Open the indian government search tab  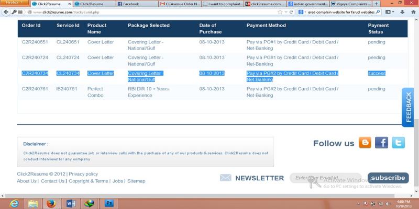tap(308, 4)
